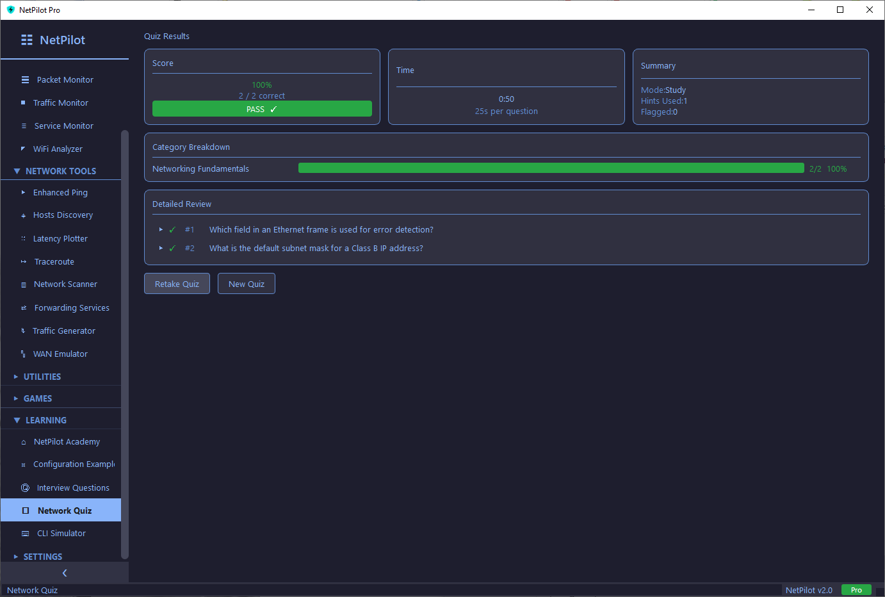
Task: Click the Traceroute icon in sidebar
Action: pos(24,262)
